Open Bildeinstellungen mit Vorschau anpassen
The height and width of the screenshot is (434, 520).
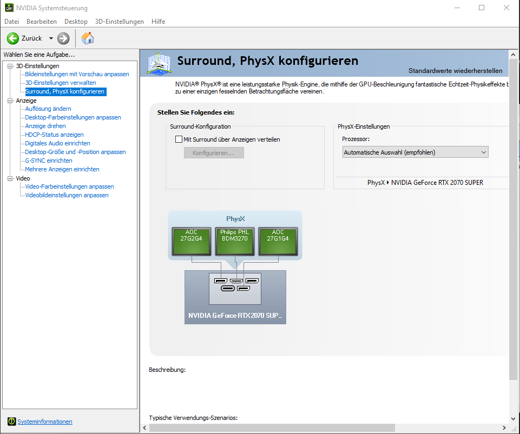coord(77,74)
